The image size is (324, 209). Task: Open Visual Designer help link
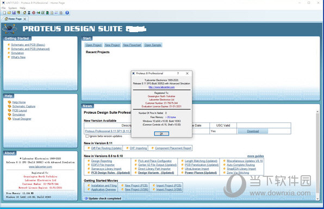click(x=22, y=119)
